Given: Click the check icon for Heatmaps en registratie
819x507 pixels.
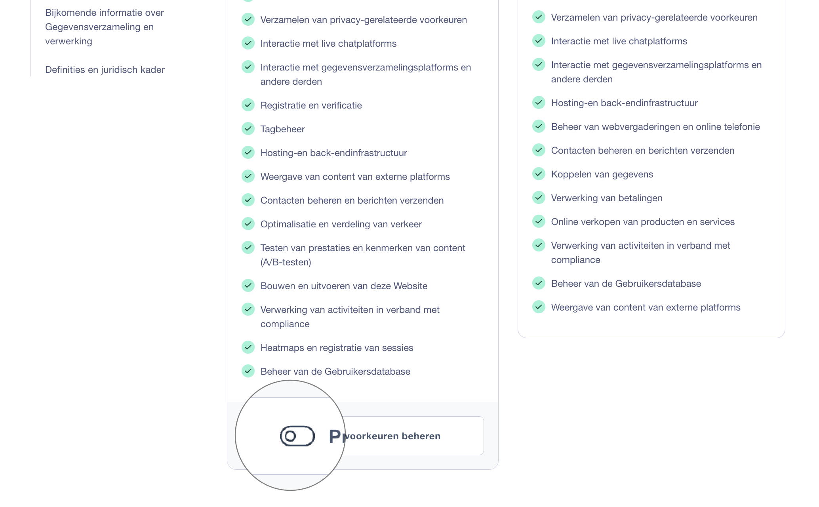Looking at the screenshot, I should click(248, 347).
